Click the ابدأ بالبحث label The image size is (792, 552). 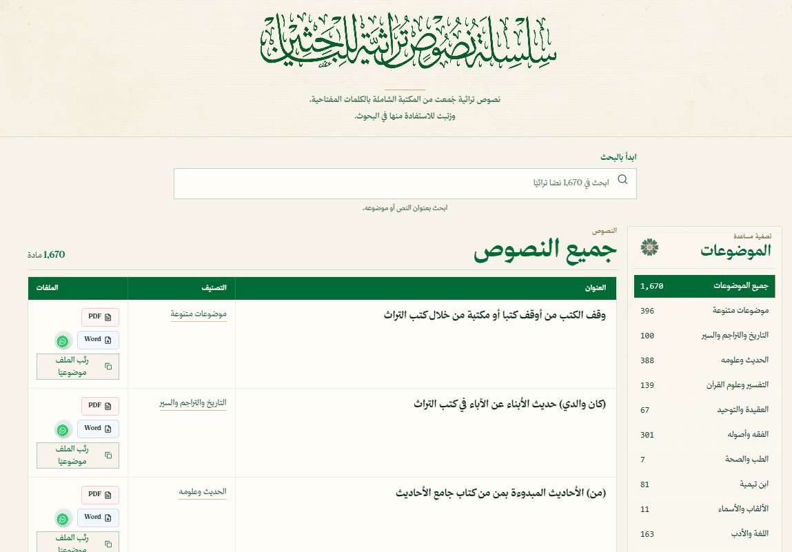pos(618,157)
